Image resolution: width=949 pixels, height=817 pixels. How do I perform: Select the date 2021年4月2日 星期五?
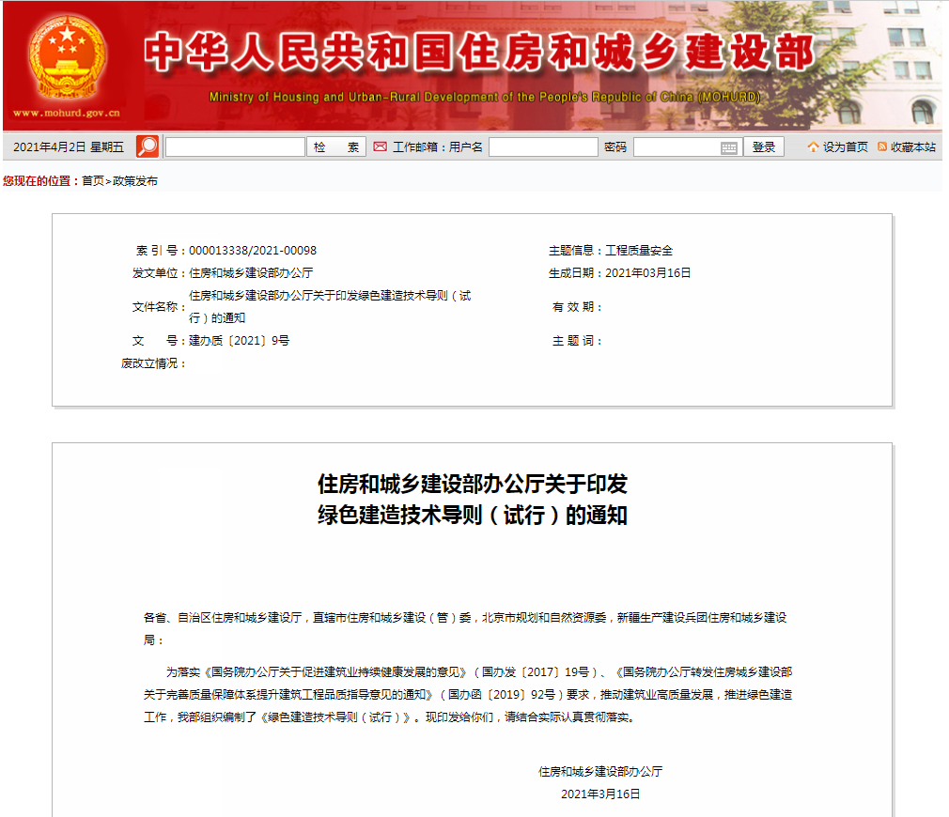click(x=69, y=146)
